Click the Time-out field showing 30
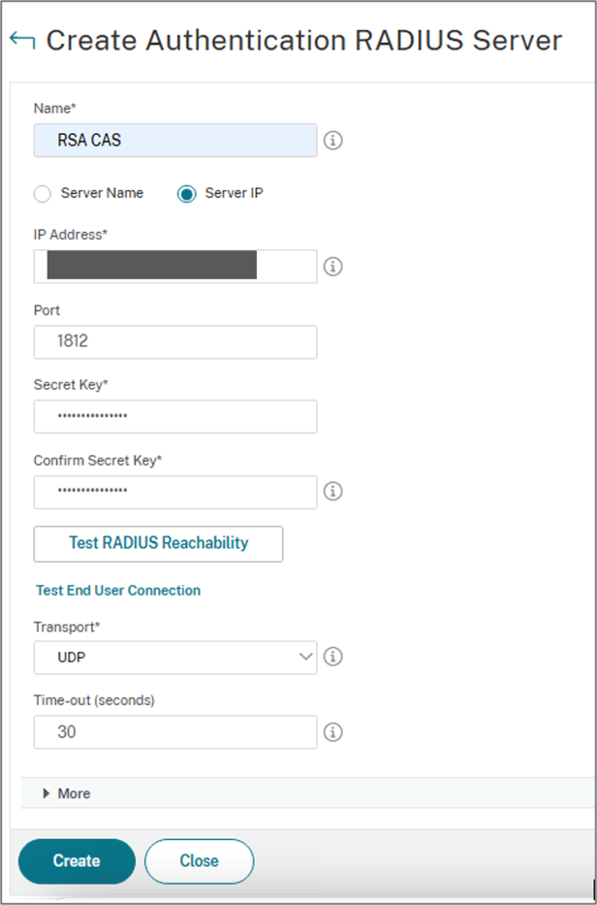The height and width of the screenshot is (905, 597). tap(175, 732)
